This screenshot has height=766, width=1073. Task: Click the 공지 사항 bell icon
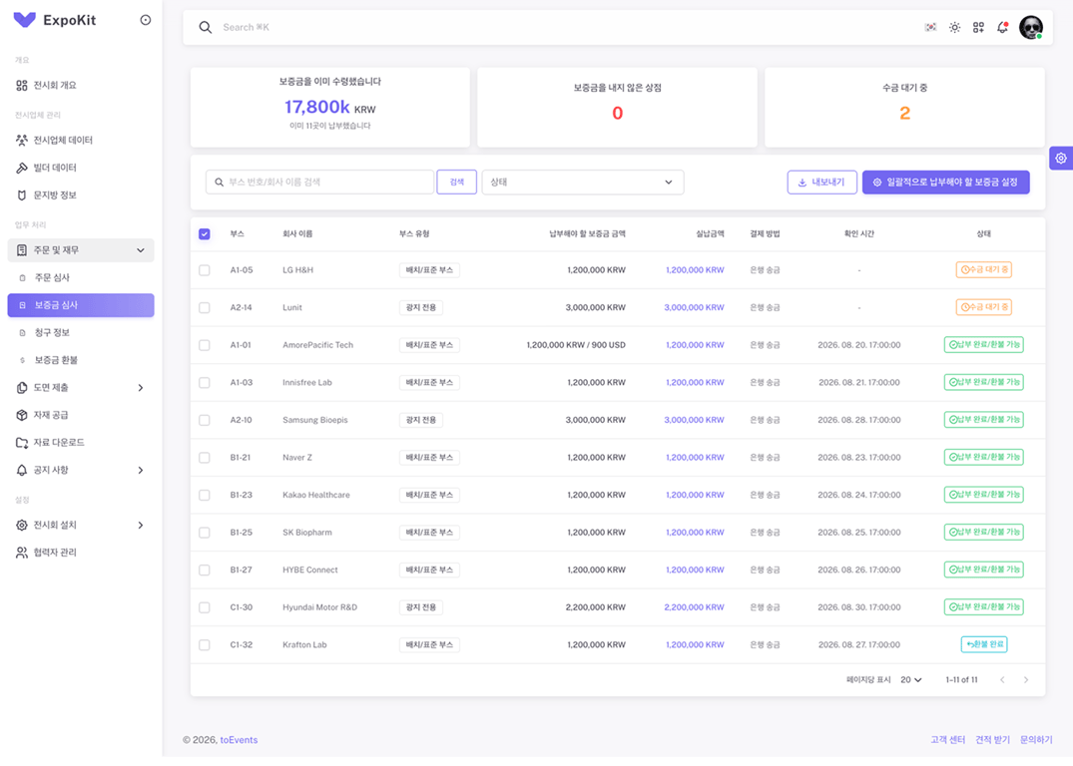point(22,470)
